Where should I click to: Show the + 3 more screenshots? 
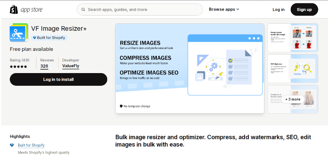pos(293,99)
